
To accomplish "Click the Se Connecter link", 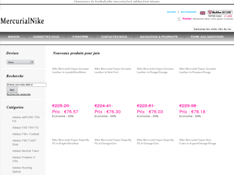I will [189, 12].
